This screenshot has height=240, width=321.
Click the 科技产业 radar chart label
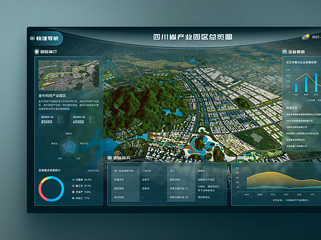coord(84,143)
